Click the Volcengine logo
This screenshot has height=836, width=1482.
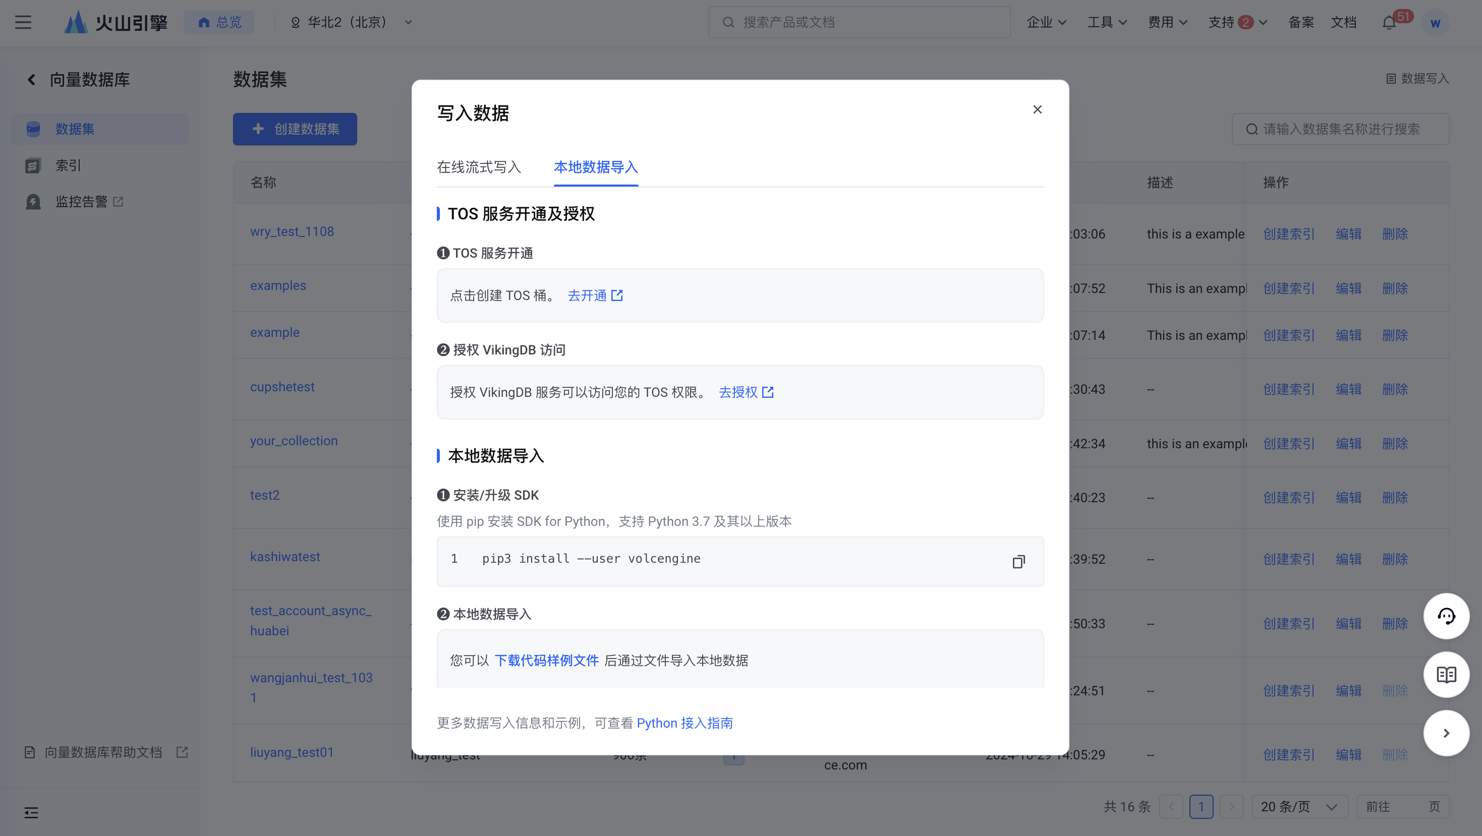(115, 22)
